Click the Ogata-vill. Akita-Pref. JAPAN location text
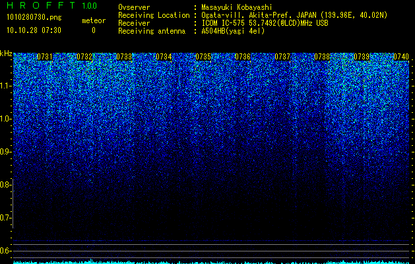Viewport: 415px width, 264px height. coord(294,16)
